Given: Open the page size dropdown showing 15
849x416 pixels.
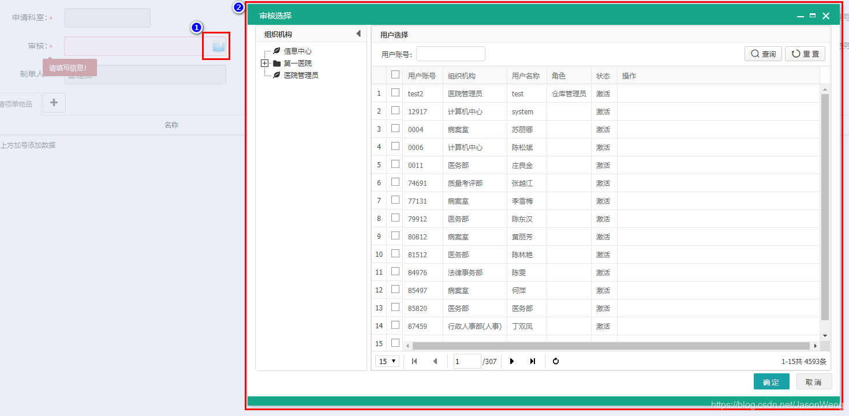Looking at the screenshot, I should [x=387, y=361].
